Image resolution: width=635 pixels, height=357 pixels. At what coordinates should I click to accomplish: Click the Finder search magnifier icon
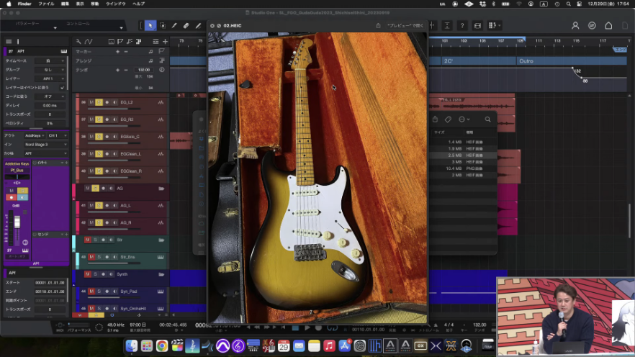pyautogui.click(x=487, y=119)
